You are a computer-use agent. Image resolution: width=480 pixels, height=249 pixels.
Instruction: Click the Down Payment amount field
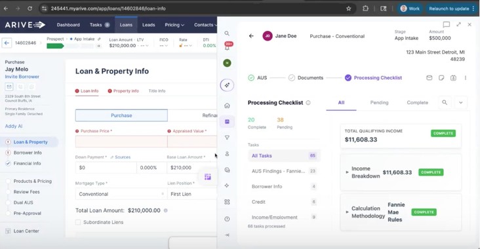(106, 168)
